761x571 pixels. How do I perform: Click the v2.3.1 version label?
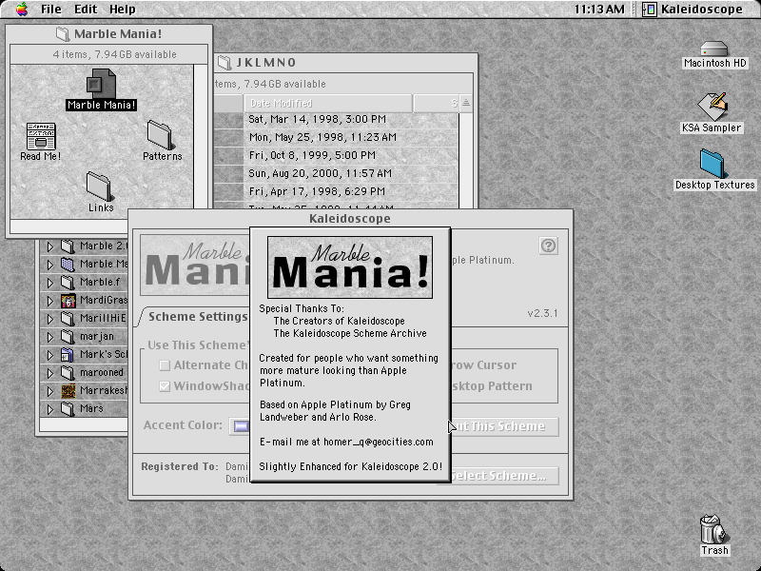(x=542, y=313)
